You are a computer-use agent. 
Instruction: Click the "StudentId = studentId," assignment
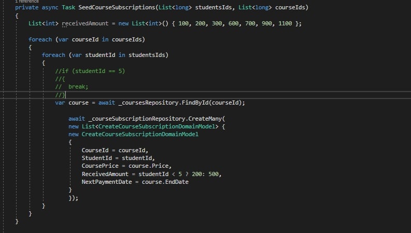[118, 158]
